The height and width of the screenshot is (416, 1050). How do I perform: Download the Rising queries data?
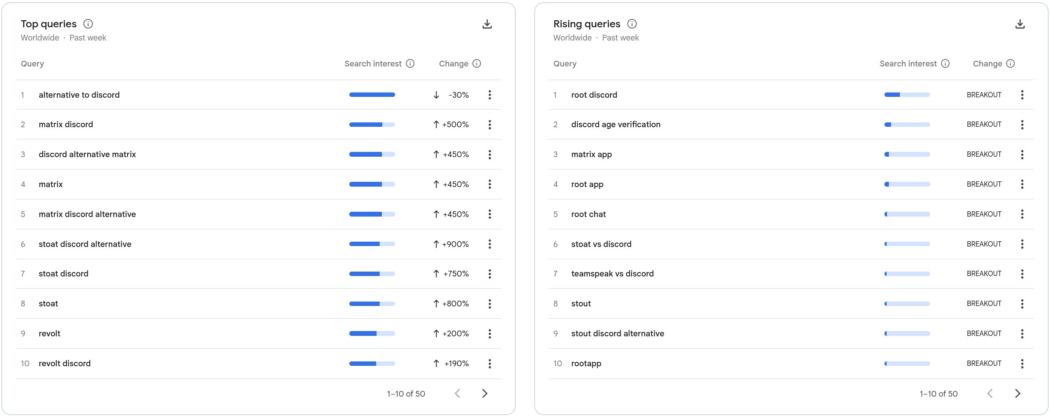tap(1020, 24)
